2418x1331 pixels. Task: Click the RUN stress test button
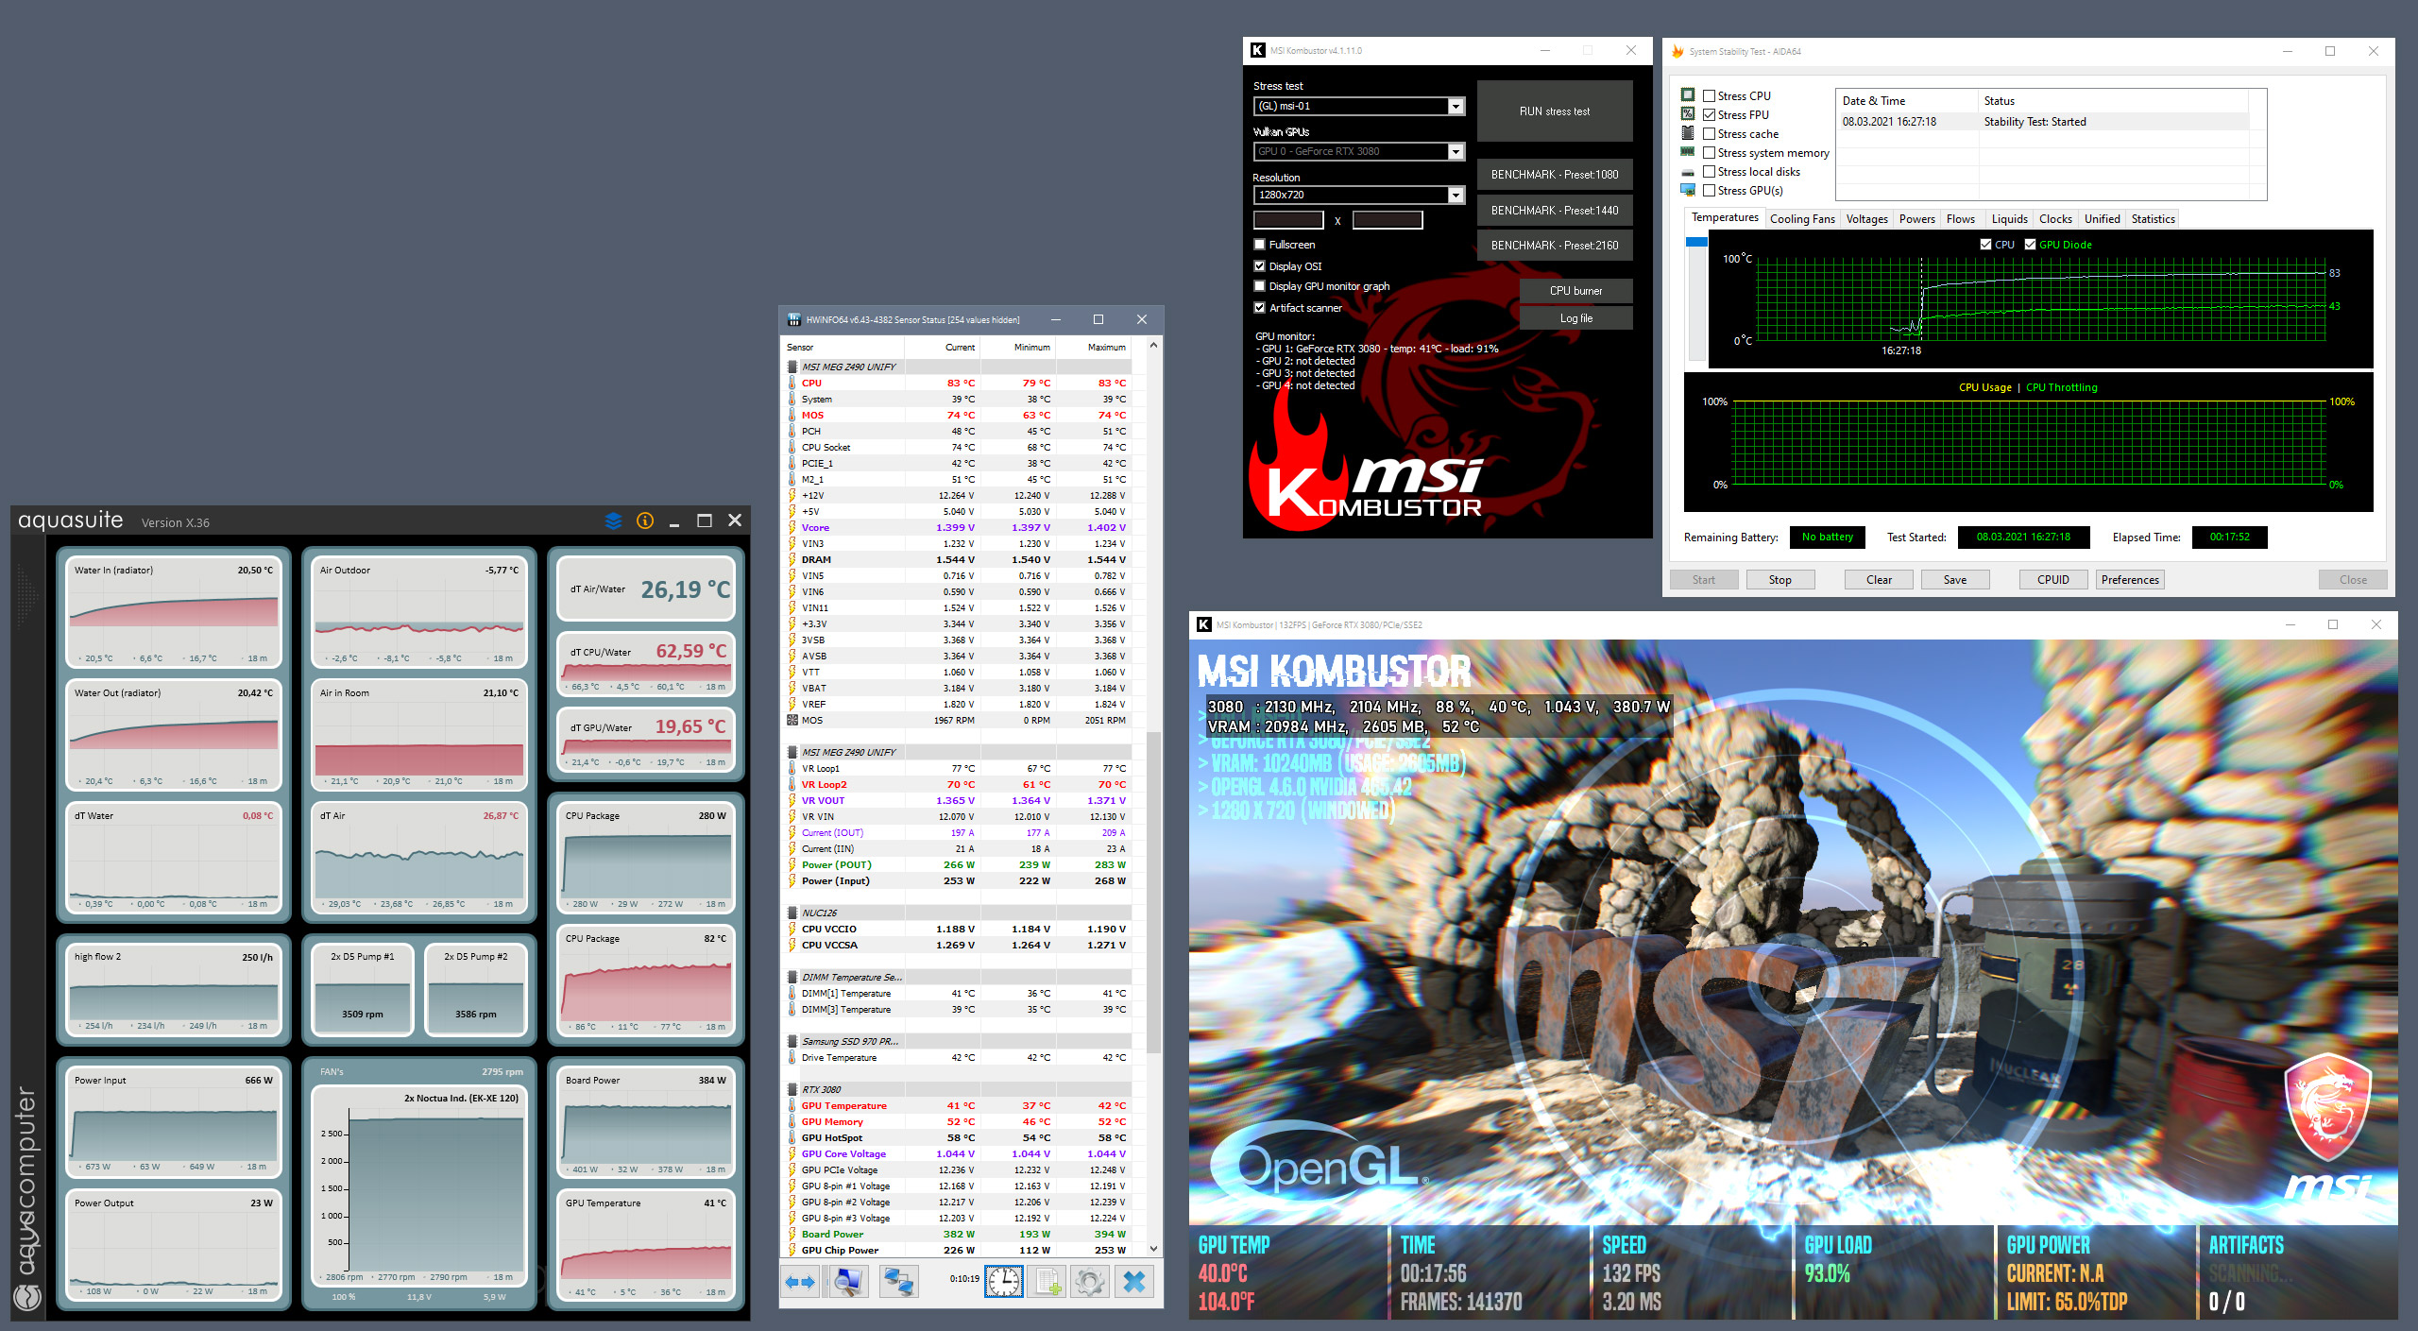pyautogui.click(x=1554, y=111)
